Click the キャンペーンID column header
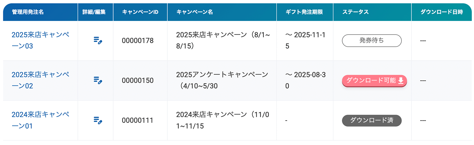Viewport: 474px width, 145px height. (140, 12)
